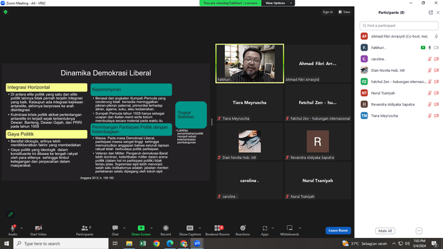This screenshot has height=249, width=443.
Task: Click the Sign in link
Action: click(327, 12)
